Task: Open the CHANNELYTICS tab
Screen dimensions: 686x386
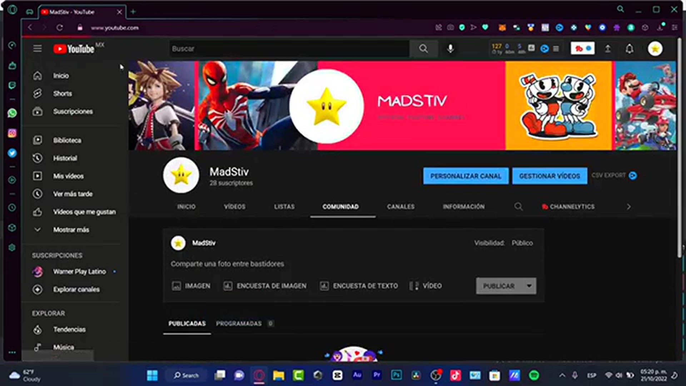Action: (x=568, y=207)
